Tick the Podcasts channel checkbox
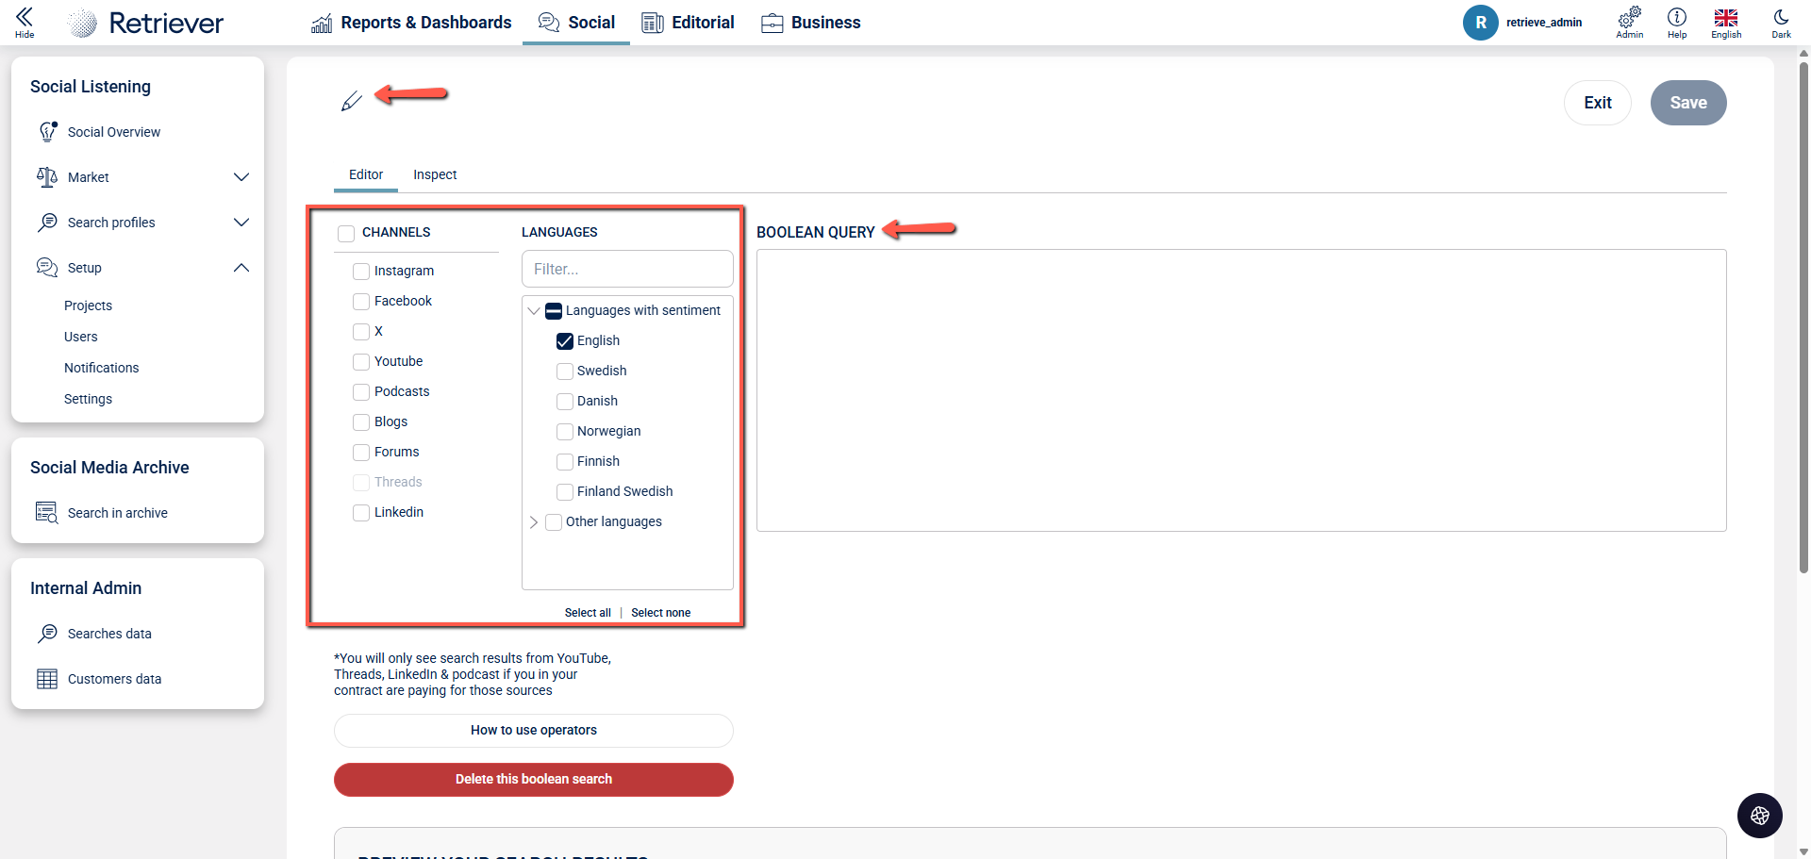Viewport: 1811px width, 859px height. click(361, 392)
